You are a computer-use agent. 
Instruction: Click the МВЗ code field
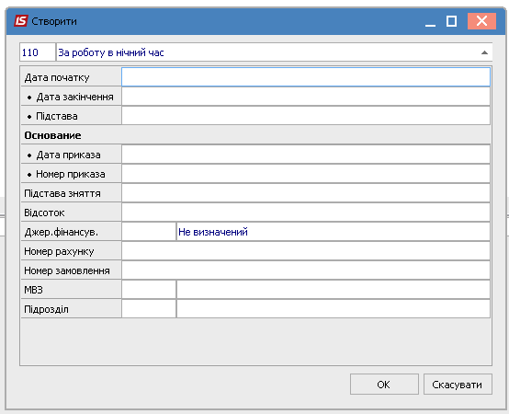coord(149,290)
